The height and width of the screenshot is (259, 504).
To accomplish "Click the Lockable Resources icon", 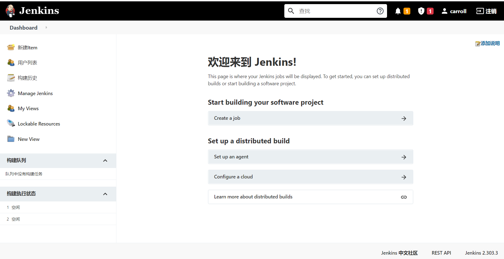I will pyautogui.click(x=11, y=123).
